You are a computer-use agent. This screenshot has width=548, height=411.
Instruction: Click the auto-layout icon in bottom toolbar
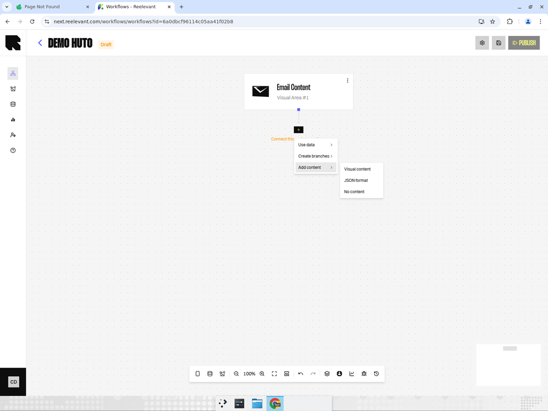(x=287, y=374)
